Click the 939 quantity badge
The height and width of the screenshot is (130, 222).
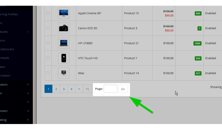[x=198, y=58]
